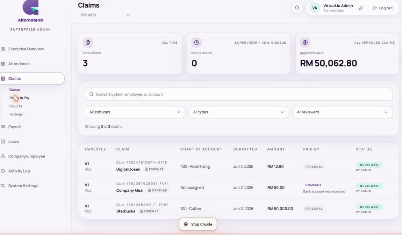Click the COMPANY paid-by badge
Viewport: 402px width, 246px height.
(x=313, y=185)
